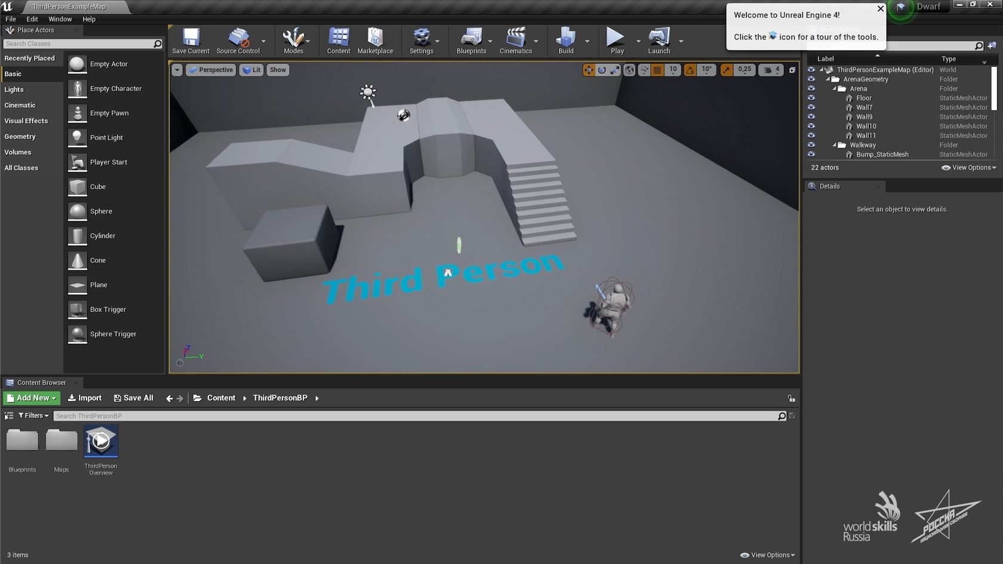Screen dimensions: 1003x564
Task: Open the Modes tool icon
Action: pos(293,41)
